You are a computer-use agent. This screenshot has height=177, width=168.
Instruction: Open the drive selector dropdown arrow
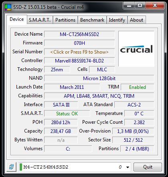pos(128,167)
